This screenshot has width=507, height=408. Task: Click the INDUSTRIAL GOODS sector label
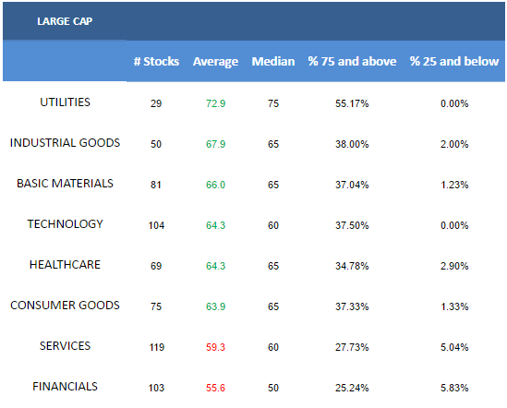tap(65, 143)
